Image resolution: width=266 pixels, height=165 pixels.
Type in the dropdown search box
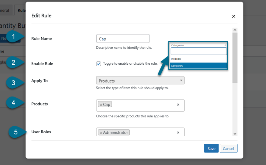coord(199,51)
